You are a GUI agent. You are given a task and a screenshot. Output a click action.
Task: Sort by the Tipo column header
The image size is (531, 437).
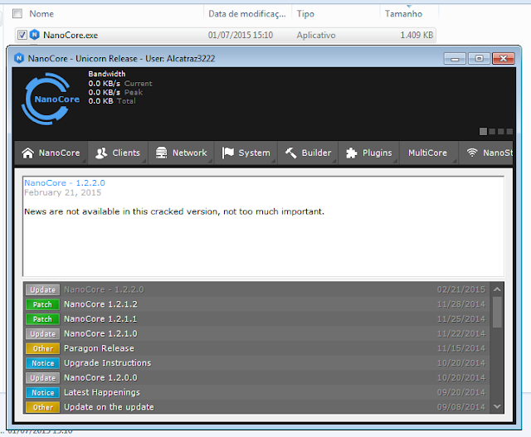(x=305, y=13)
